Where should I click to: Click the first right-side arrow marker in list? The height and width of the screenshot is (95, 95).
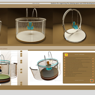(x=93, y=58)
